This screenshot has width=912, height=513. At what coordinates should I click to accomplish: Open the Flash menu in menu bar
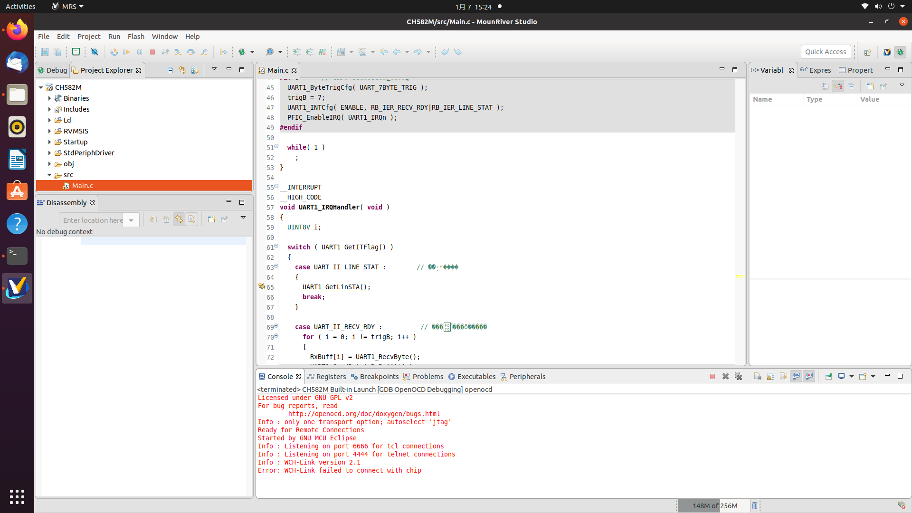click(135, 36)
